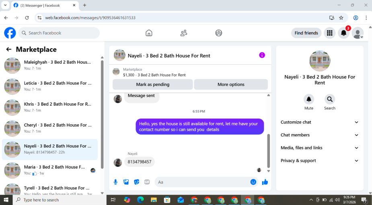Click Find friends button
The height and width of the screenshot is (205, 372).
point(306,33)
